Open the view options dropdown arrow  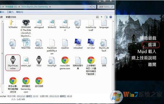click(102, 17)
